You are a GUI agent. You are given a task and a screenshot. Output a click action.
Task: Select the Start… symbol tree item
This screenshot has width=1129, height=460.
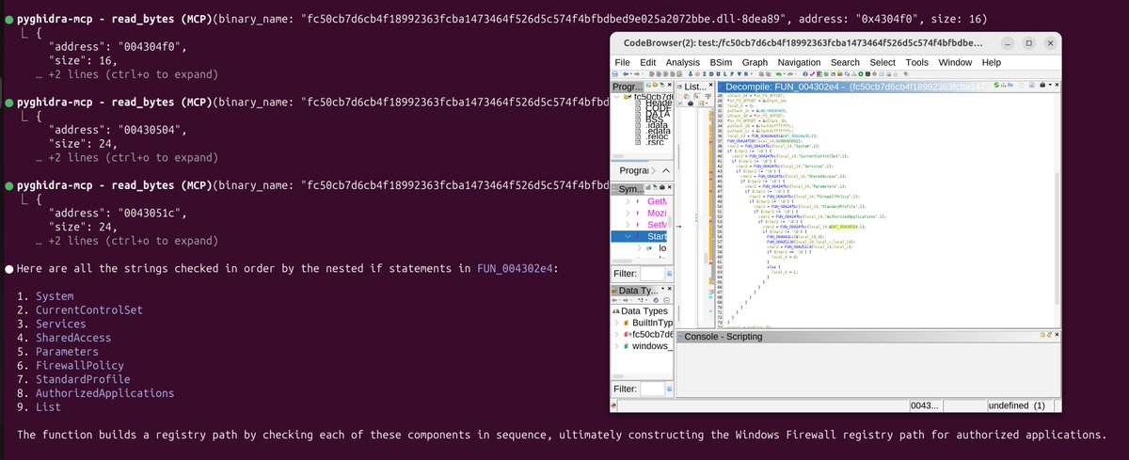(657, 236)
